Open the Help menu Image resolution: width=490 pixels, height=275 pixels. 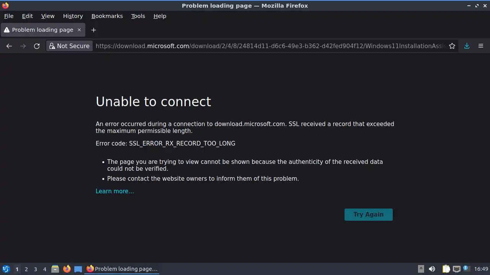160,16
